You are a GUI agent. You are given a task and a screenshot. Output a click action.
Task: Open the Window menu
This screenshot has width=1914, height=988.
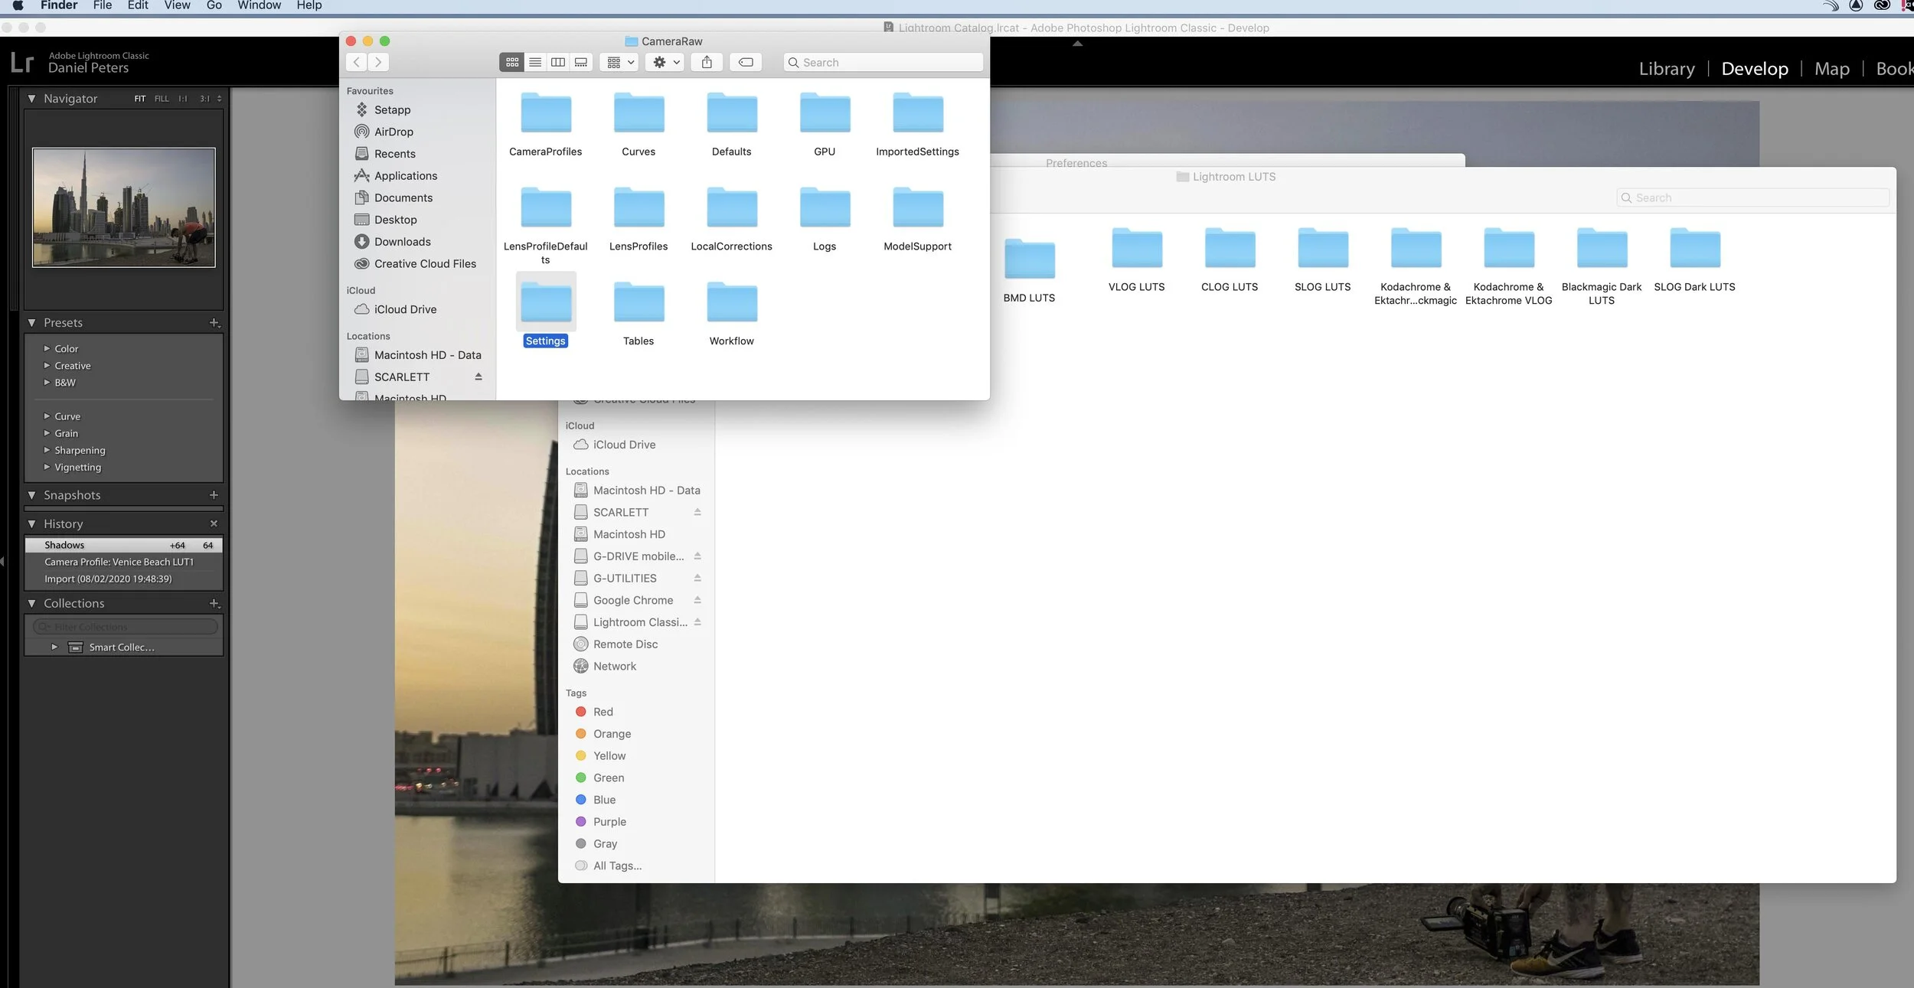click(x=259, y=5)
